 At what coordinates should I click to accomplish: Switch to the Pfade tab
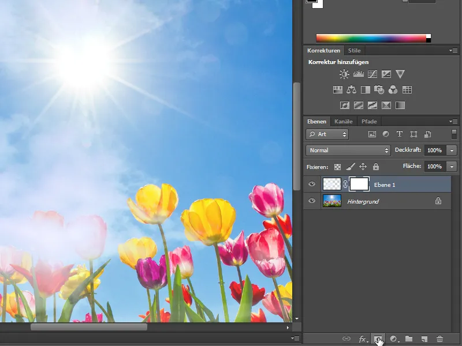[369, 122]
